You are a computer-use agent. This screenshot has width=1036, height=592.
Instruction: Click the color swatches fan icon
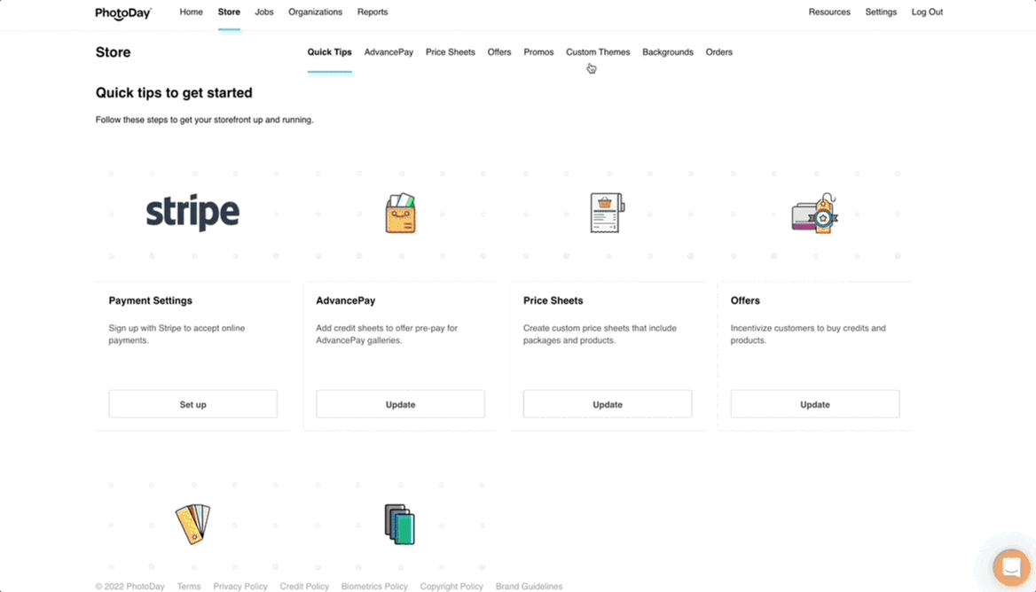(x=192, y=524)
